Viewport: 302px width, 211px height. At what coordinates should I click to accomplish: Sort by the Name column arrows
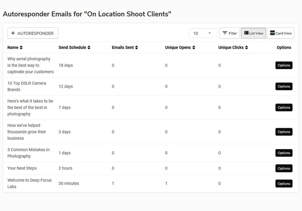(21, 47)
